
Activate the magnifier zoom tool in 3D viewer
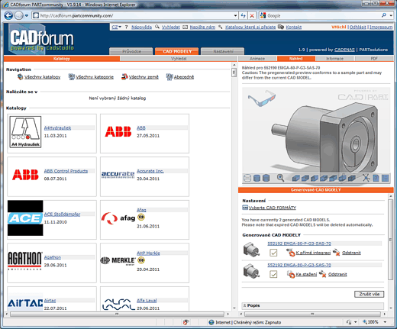pos(281,178)
